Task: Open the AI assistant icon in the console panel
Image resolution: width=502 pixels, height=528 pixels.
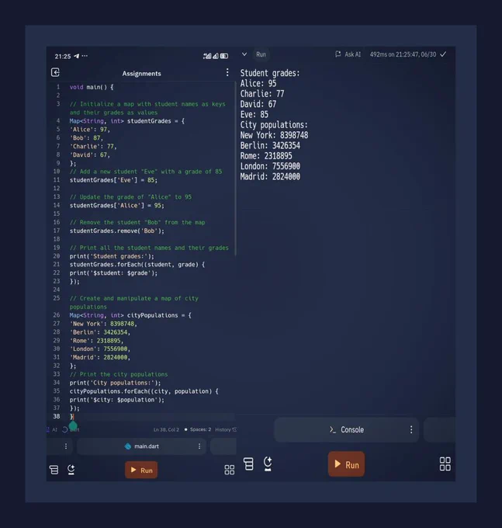Action: [268, 464]
